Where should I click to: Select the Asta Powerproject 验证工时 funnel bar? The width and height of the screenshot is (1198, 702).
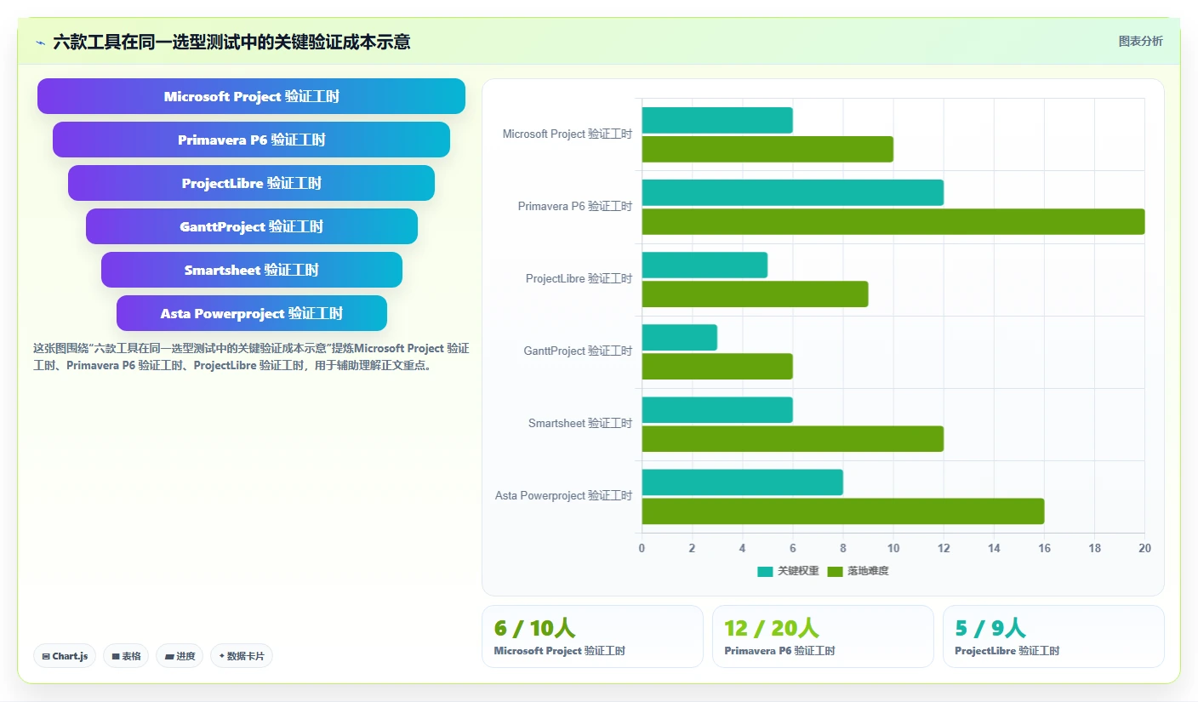pos(251,313)
